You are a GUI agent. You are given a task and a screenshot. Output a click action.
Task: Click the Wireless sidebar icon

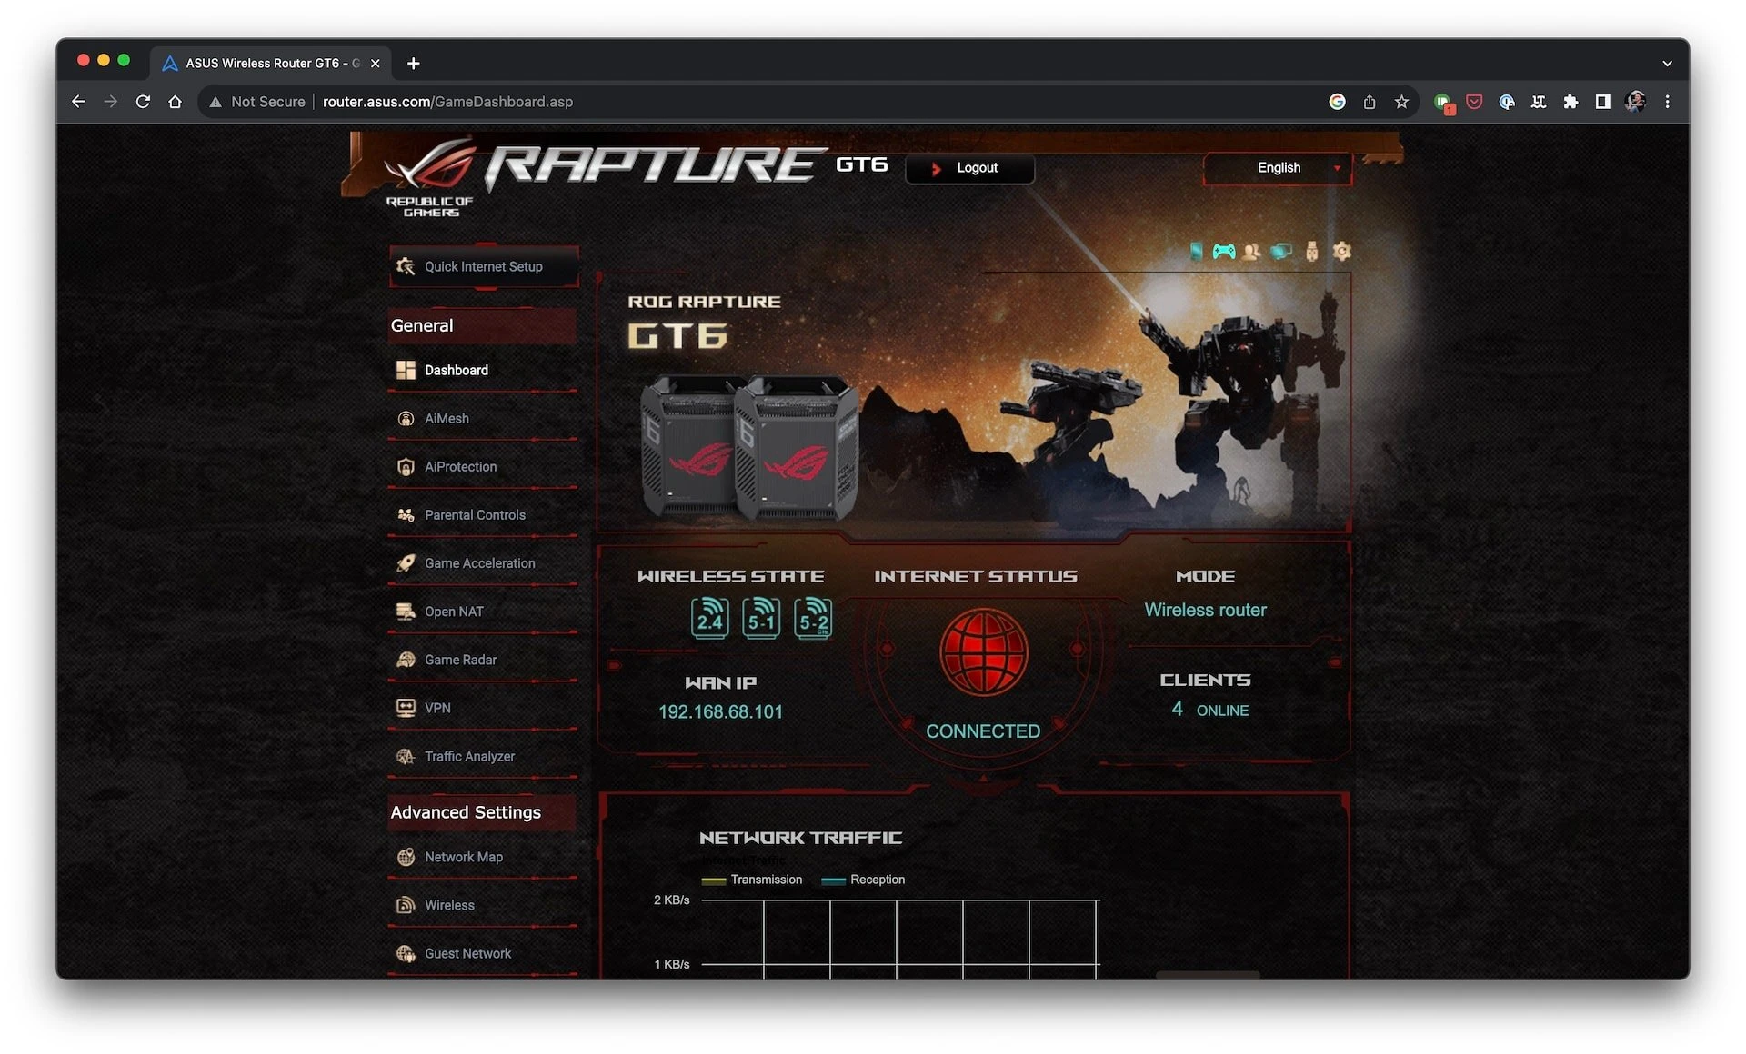pyautogui.click(x=406, y=905)
